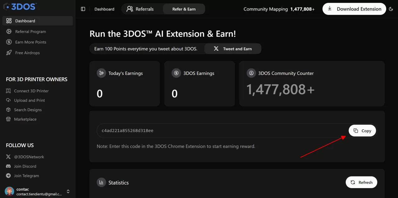
Task: Click the API key code field
Action: 237,131
